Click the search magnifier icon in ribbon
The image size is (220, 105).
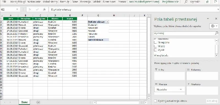(186, 2)
